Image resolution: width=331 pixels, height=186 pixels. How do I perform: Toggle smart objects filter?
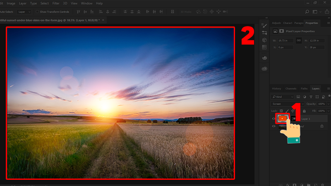(324, 97)
